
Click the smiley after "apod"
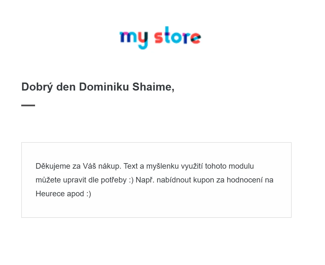tap(88, 194)
